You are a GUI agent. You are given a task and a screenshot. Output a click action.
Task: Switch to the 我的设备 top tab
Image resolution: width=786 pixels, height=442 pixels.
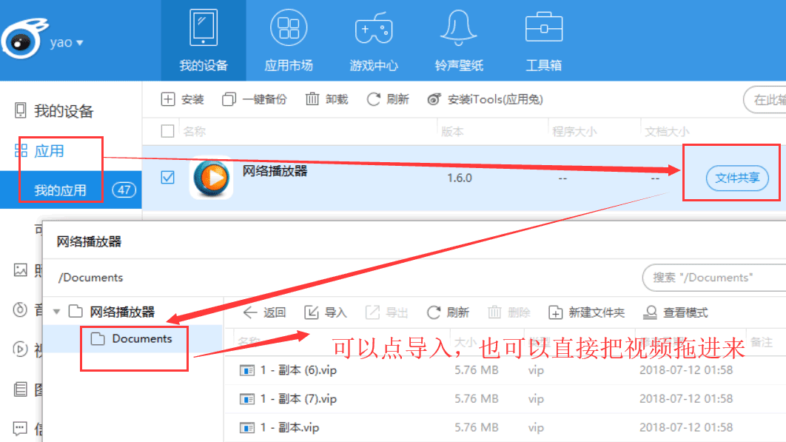pyautogui.click(x=204, y=41)
